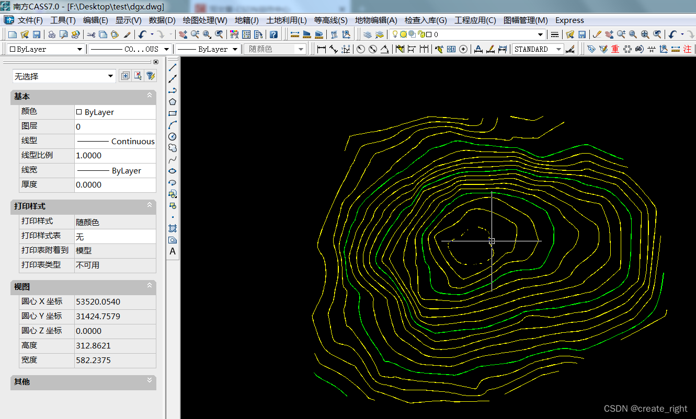The height and width of the screenshot is (419, 696).
Task: Open the Layer Properties Manager icon
Action: (368, 34)
